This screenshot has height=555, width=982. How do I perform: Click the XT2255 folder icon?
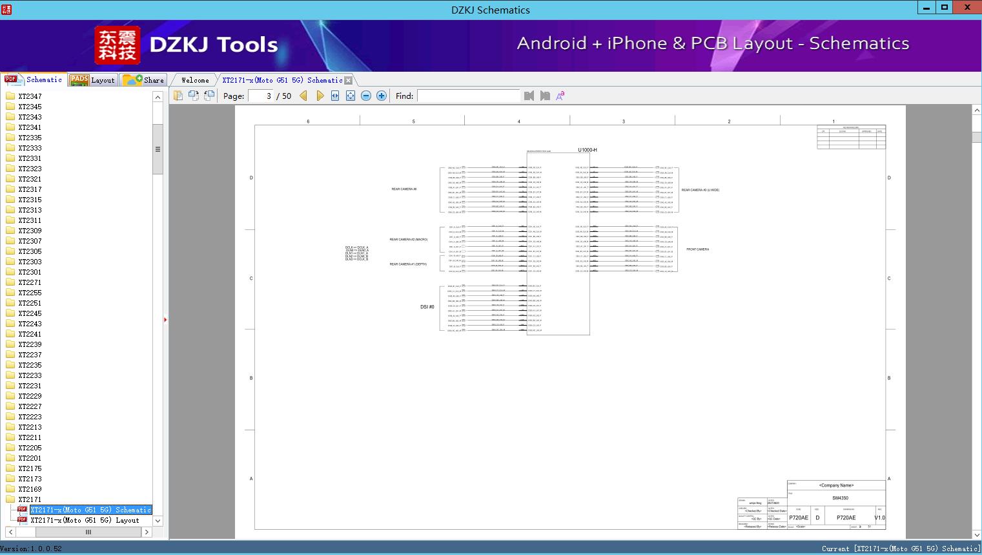point(10,293)
